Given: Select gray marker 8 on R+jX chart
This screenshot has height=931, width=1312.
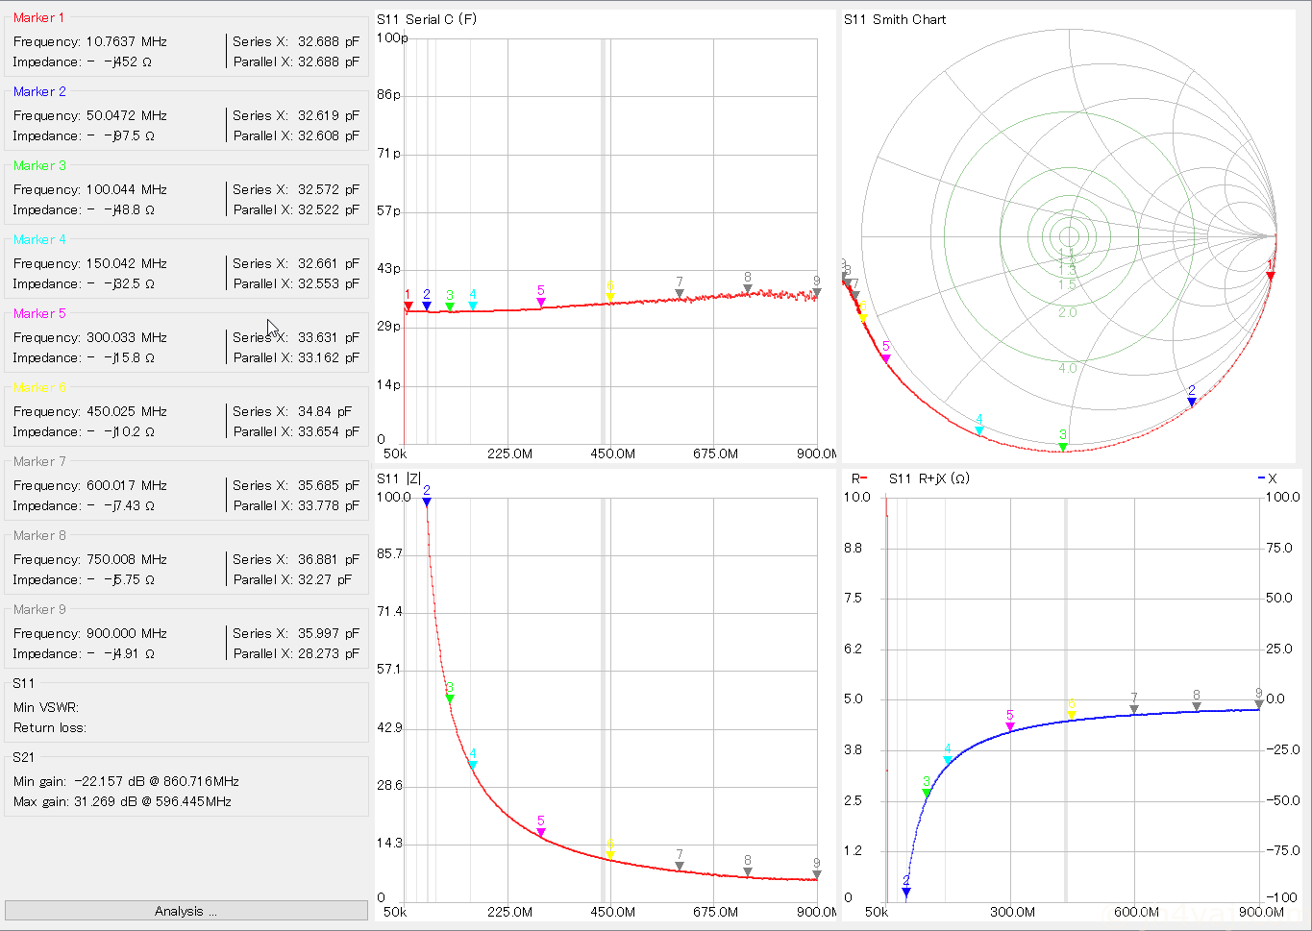Looking at the screenshot, I should tap(1197, 707).
